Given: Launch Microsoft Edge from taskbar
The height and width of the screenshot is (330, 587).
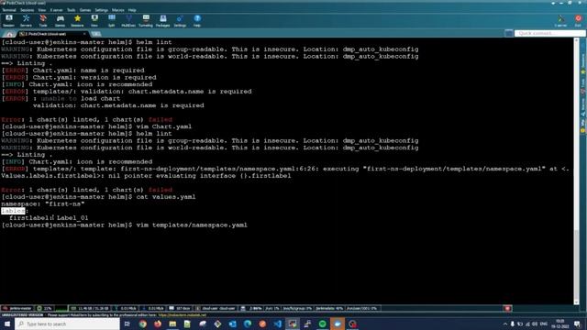Looking at the screenshot, I should tap(248, 324).
